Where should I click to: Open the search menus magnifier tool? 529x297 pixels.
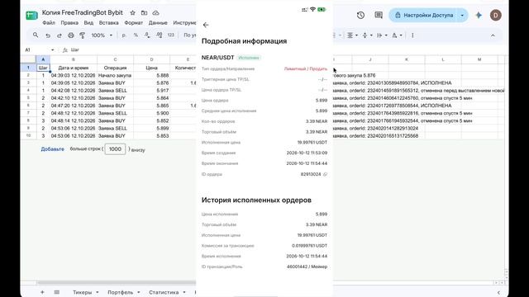tap(36, 35)
